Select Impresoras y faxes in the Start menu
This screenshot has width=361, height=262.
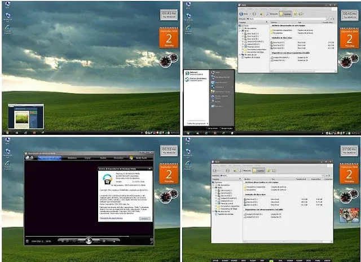tap(221, 91)
